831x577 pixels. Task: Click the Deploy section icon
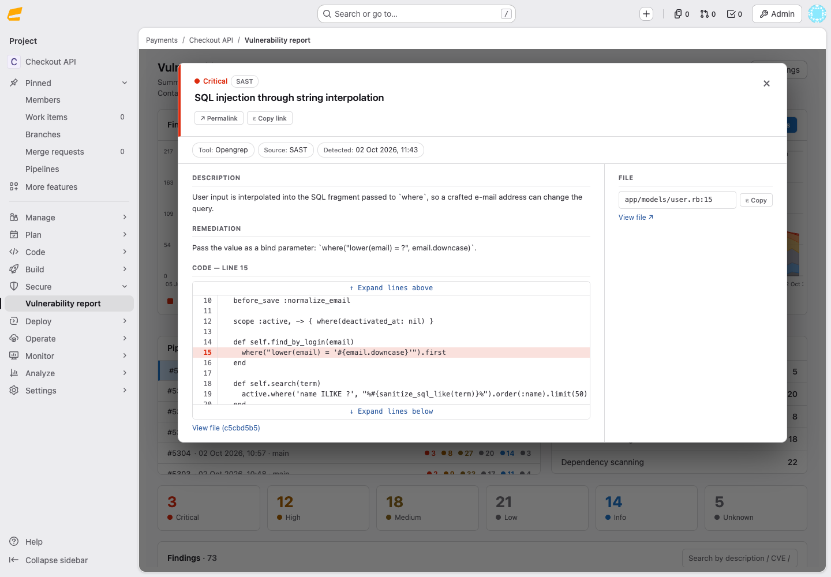[x=14, y=321]
